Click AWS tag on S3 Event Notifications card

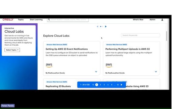click(57, 45)
